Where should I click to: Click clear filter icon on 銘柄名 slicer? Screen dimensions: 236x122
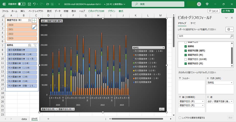point(35,45)
